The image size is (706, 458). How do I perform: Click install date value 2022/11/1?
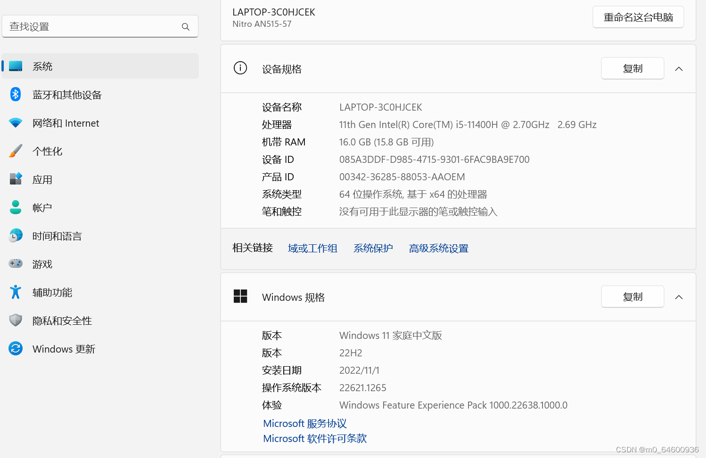click(359, 370)
